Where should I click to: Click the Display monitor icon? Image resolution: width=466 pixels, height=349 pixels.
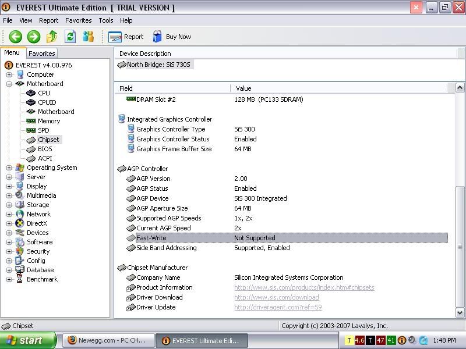(x=20, y=186)
